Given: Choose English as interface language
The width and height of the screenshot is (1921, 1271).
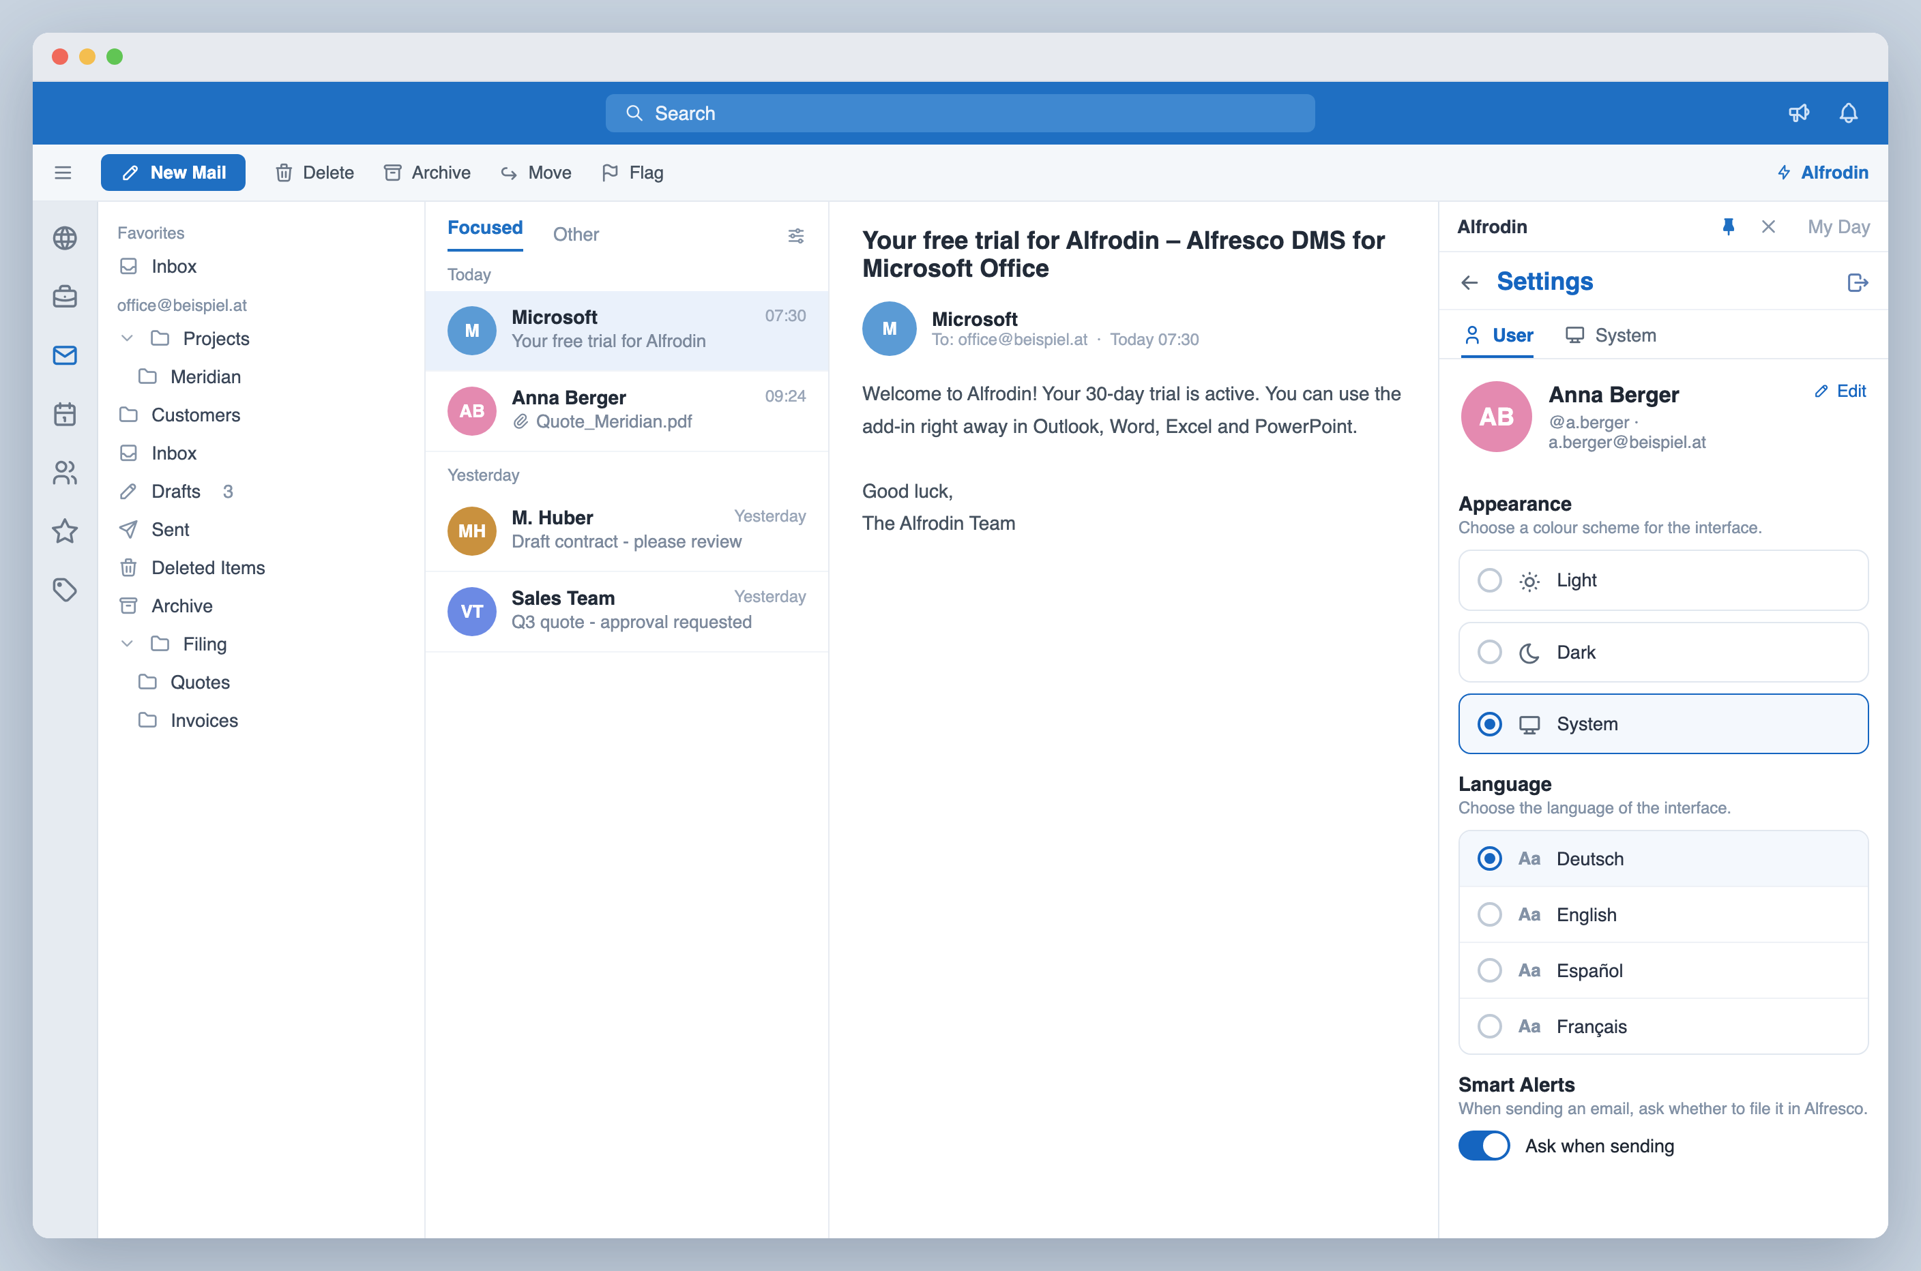Looking at the screenshot, I should click(1663, 914).
